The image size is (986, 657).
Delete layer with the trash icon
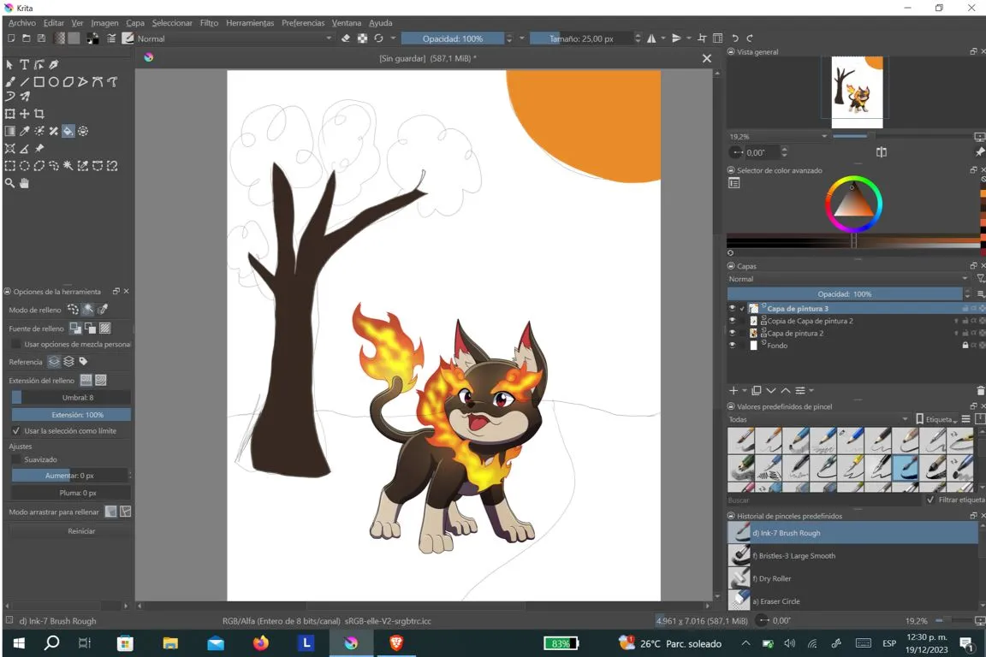coord(980,390)
